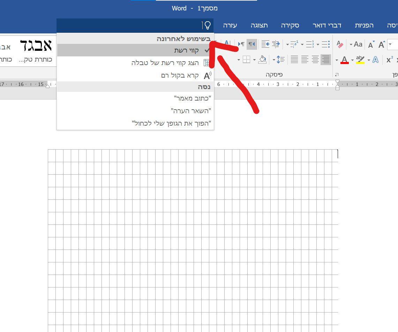Select הצג קווי רשת של טבלה

[136, 63]
